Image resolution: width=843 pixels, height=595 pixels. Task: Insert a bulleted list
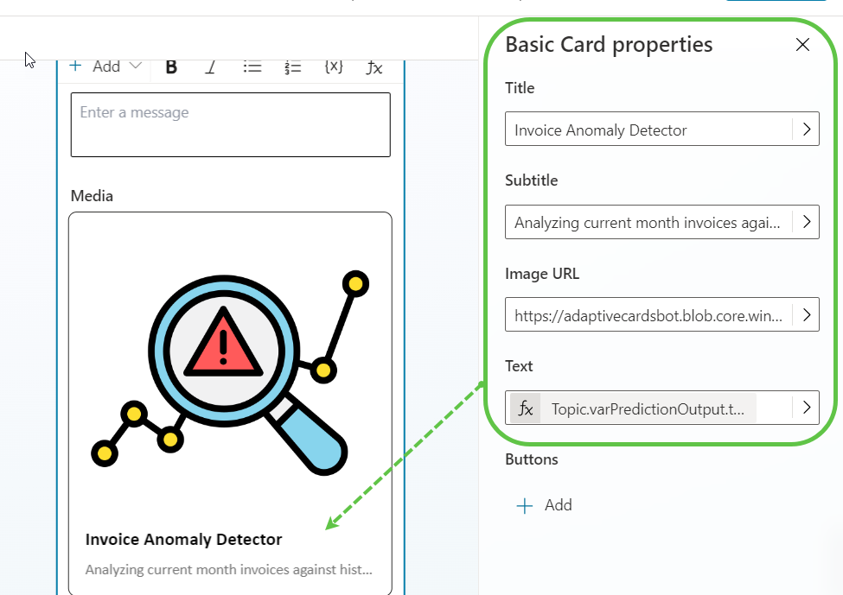click(x=252, y=66)
